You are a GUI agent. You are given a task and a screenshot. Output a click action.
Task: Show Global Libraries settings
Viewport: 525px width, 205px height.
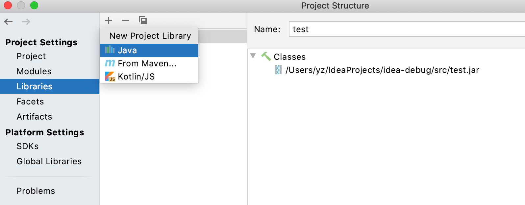pos(49,161)
